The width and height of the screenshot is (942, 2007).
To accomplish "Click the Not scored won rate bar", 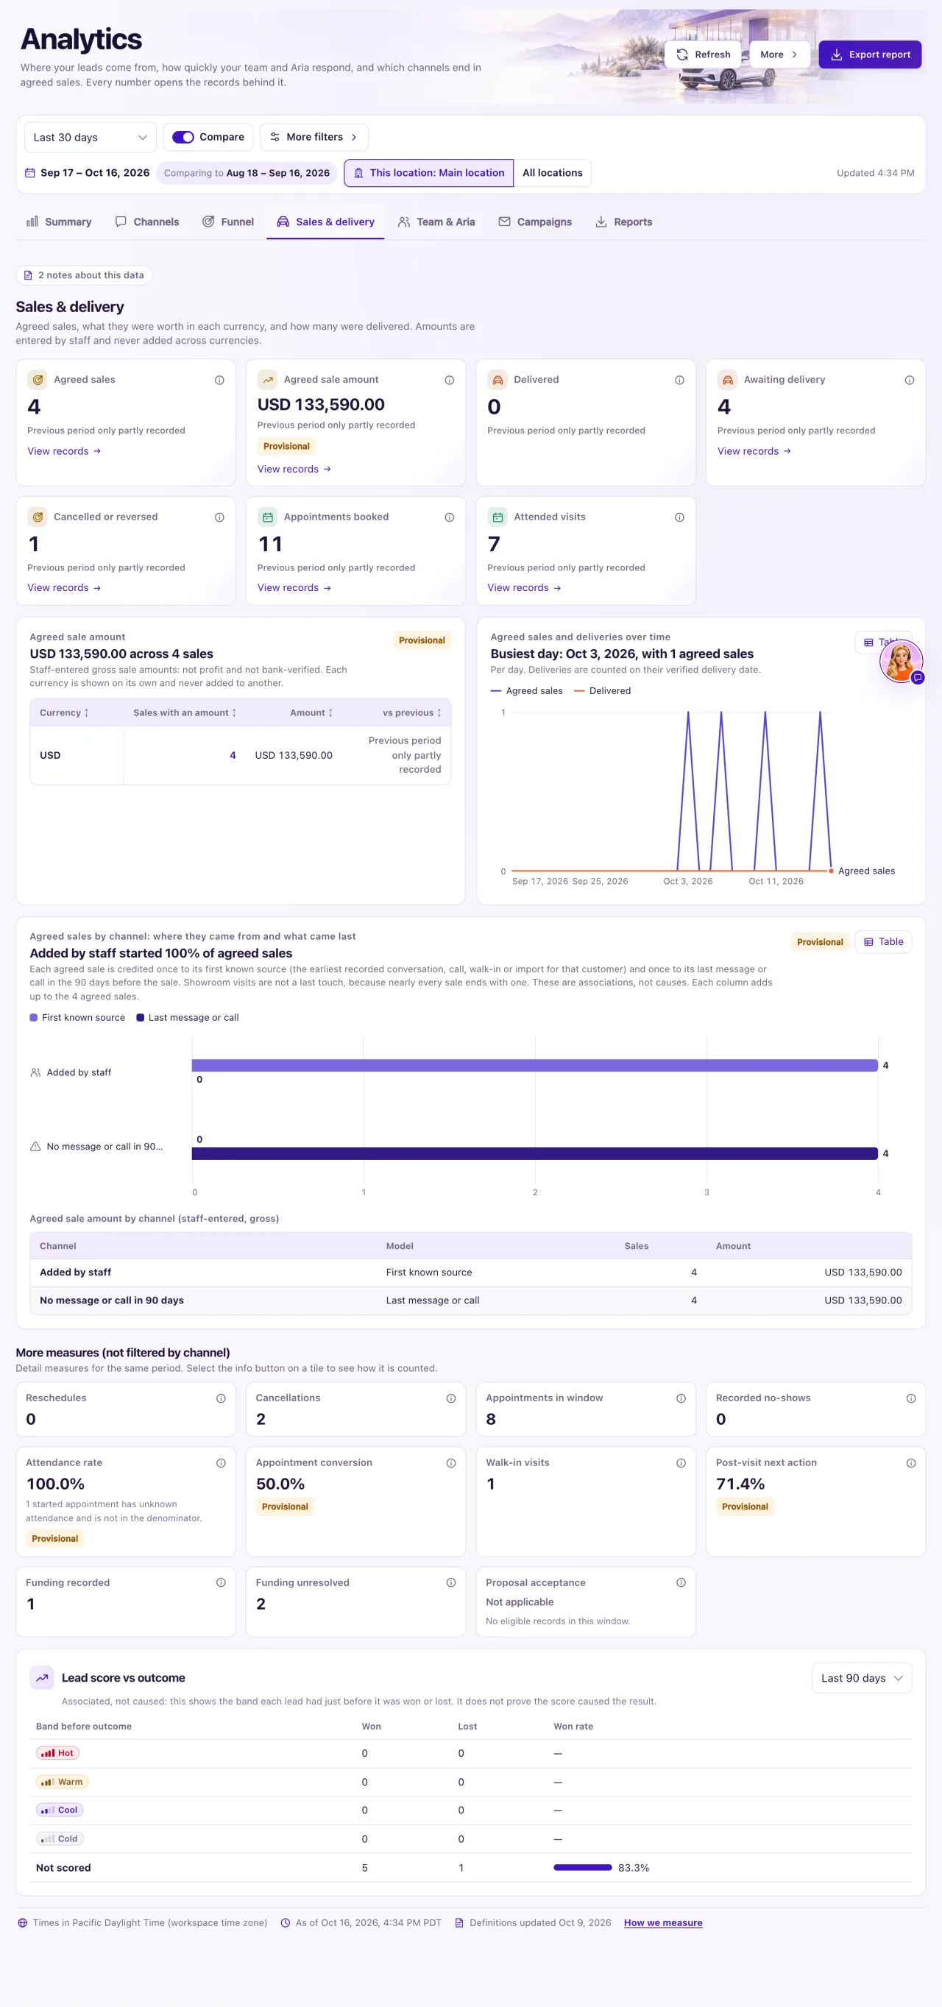I will [x=583, y=1868].
